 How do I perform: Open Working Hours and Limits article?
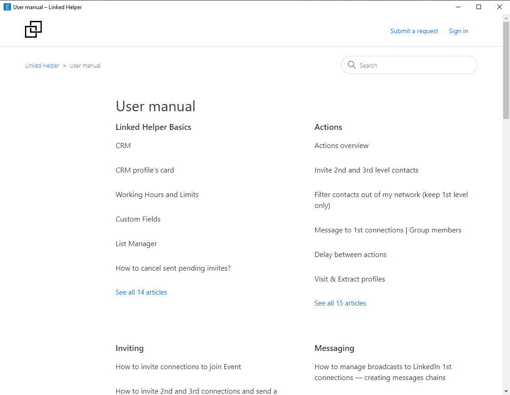[157, 194]
